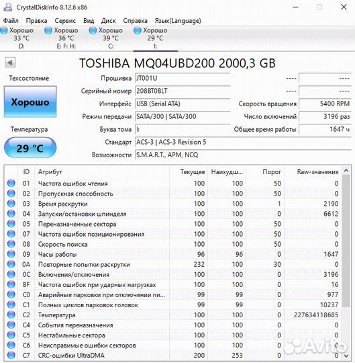Viewport: 355px width, 363px height.
Task: Click the 3196 раз power-on count value
Action: [x=325, y=116]
